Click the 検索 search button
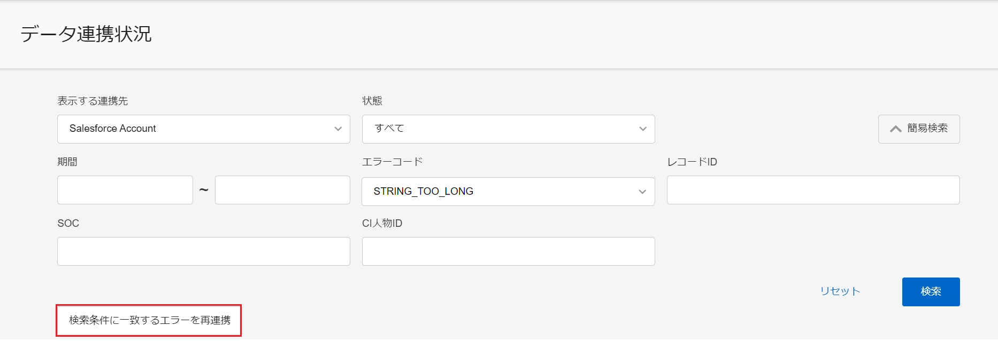The height and width of the screenshot is (341, 998). point(931,292)
